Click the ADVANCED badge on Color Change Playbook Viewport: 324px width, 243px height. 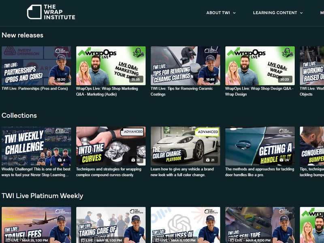point(208,132)
